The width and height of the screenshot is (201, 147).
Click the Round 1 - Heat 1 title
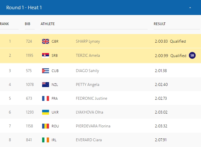pos(24,7)
